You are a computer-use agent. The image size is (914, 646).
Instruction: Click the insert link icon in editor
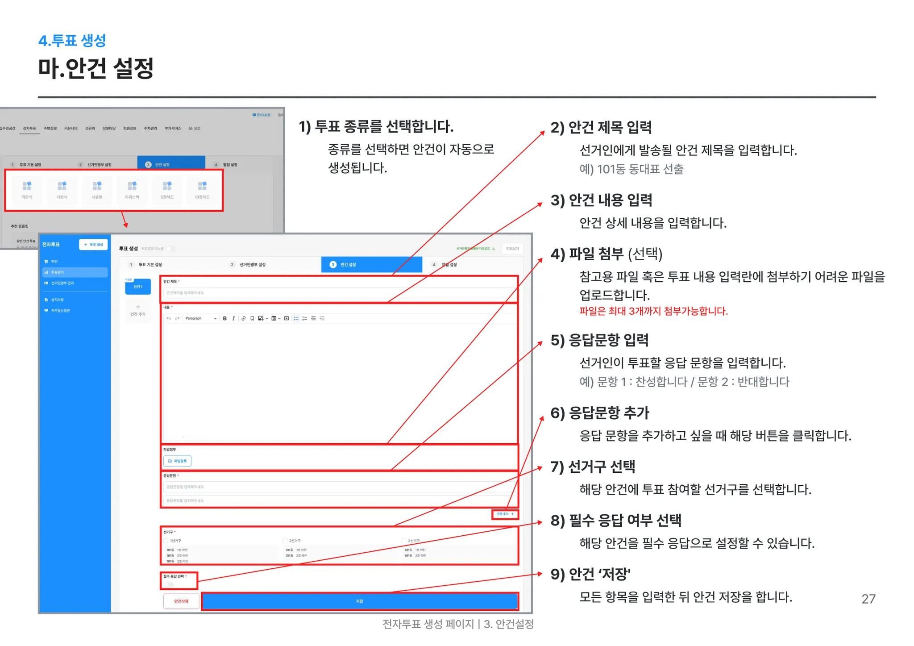(x=243, y=318)
